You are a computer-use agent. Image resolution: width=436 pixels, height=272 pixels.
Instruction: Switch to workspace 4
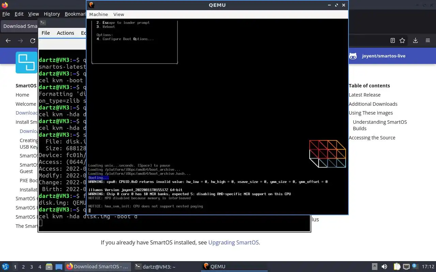point(40,267)
